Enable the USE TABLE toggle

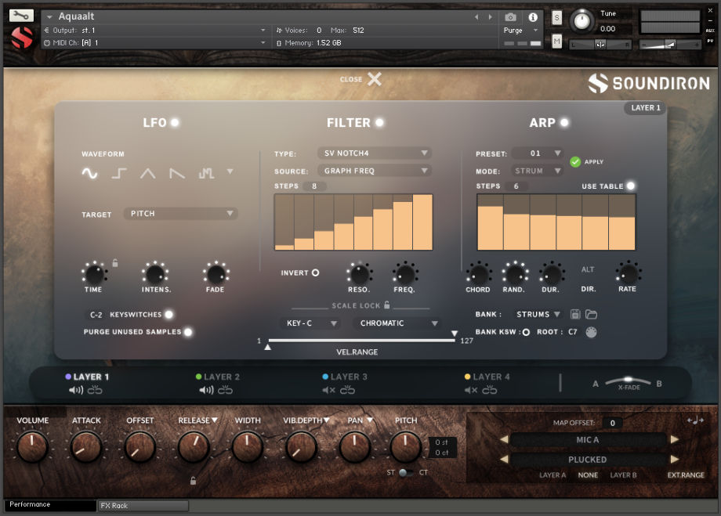tap(632, 186)
